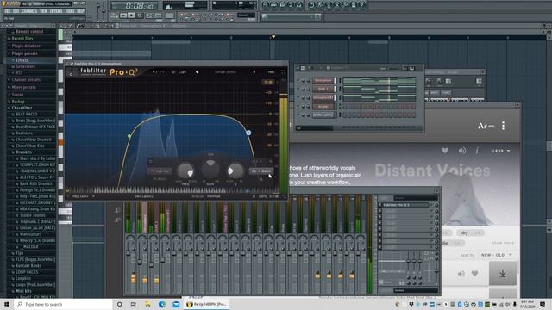Expand the Plugin presets browser folder
The image size is (552, 310).
tap(24, 53)
